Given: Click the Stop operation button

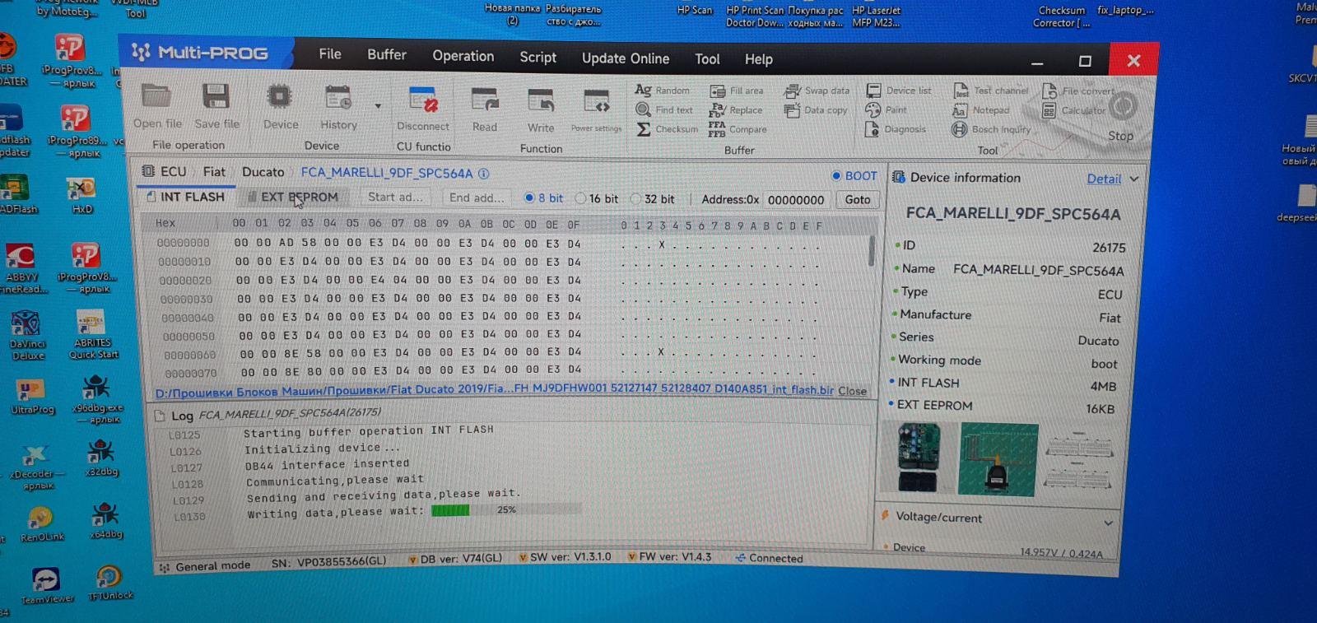Looking at the screenshot, I should point(1122,116).
